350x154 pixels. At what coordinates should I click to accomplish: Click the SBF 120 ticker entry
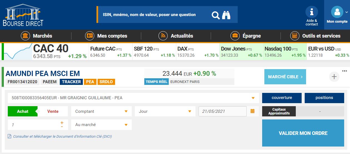tap(154, 52)
